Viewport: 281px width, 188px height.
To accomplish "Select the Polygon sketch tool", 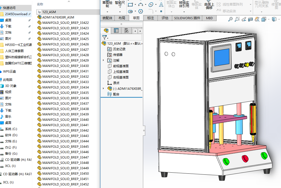I will click(x=140, y=11).
